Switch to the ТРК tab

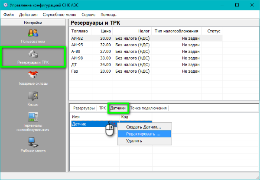(102, 108)
